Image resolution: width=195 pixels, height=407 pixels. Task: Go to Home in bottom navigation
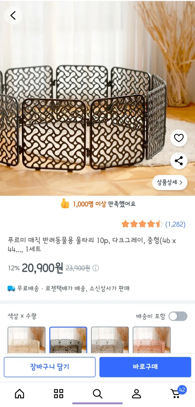click(x=19, y=393)
